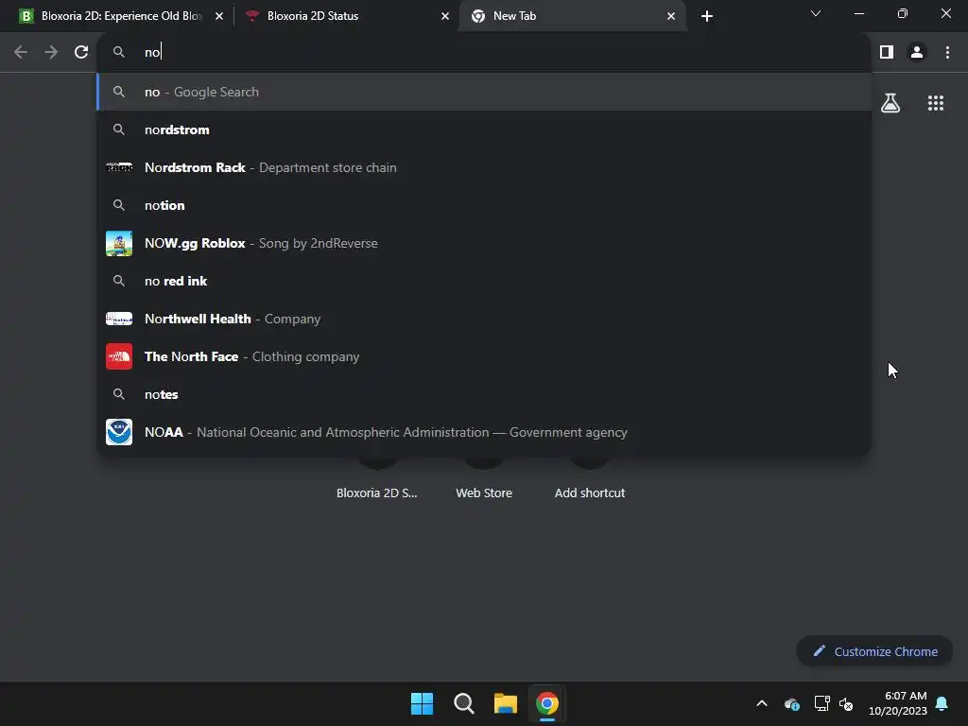
Task: Select 'no - Google Search' suggestion
Action: pyautogui.click(x=484, y=92)
